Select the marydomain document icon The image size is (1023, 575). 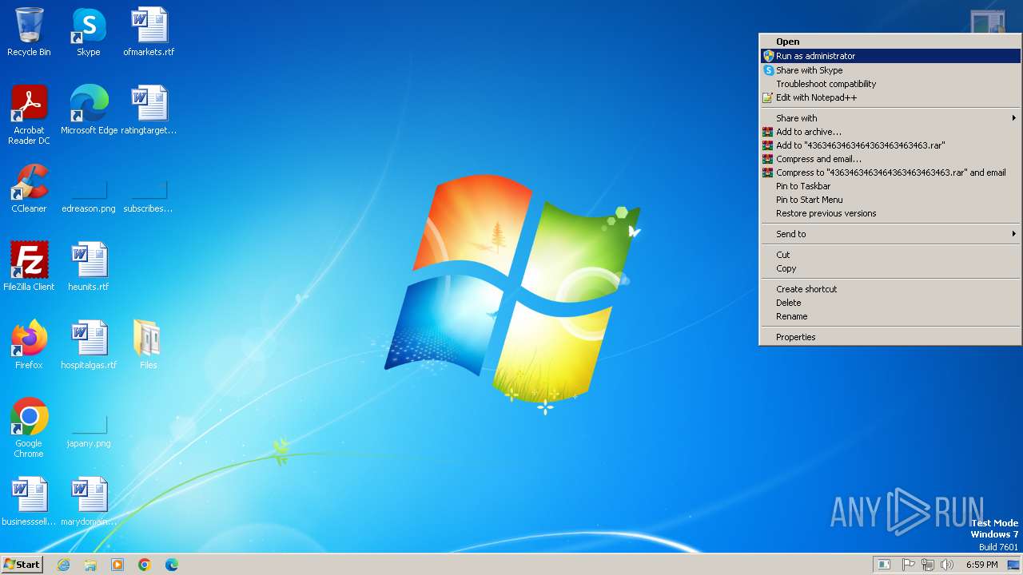[x=89, y=502]
